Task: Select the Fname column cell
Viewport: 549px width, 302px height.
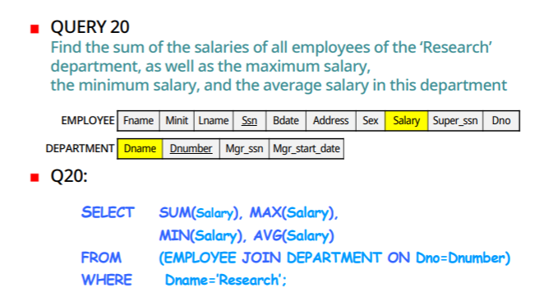Action: pos(138,121)
